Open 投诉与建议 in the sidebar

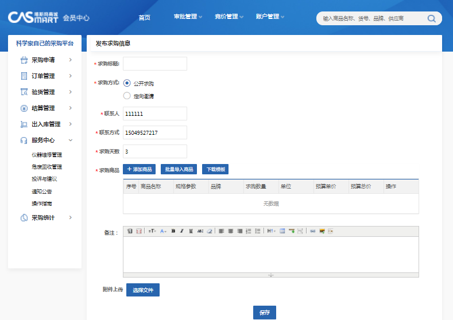point(44,179)
